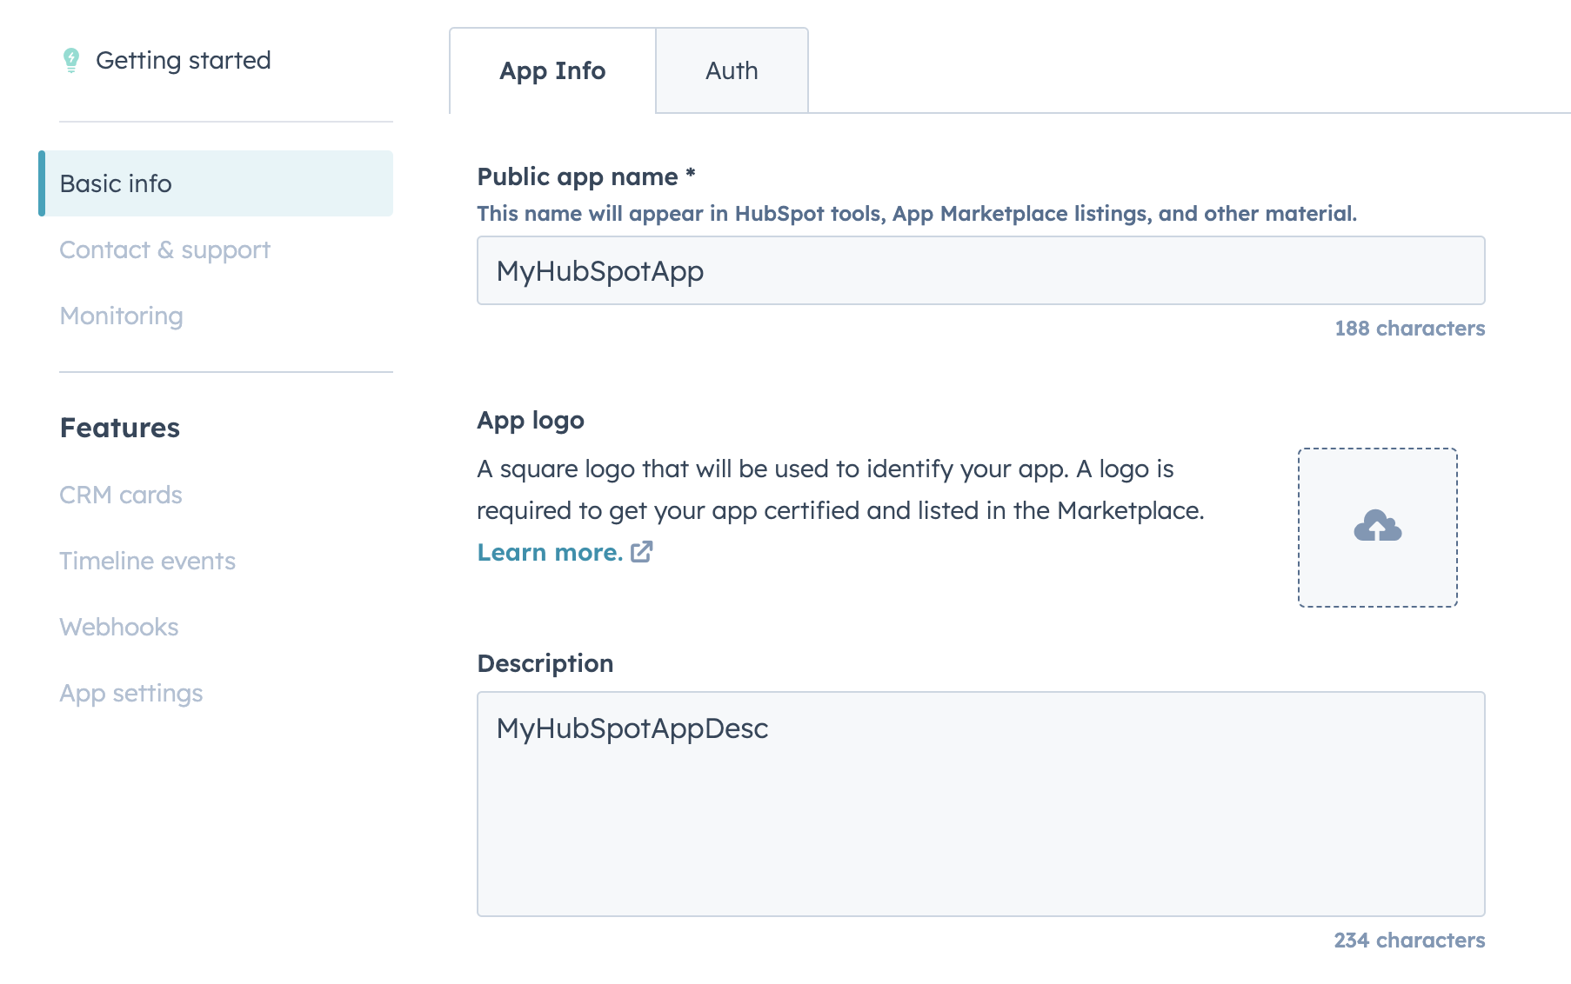Click the external link icon beside Learn more
The height and width of the screenshot is (984, 1571).
(x=642, y=552)
